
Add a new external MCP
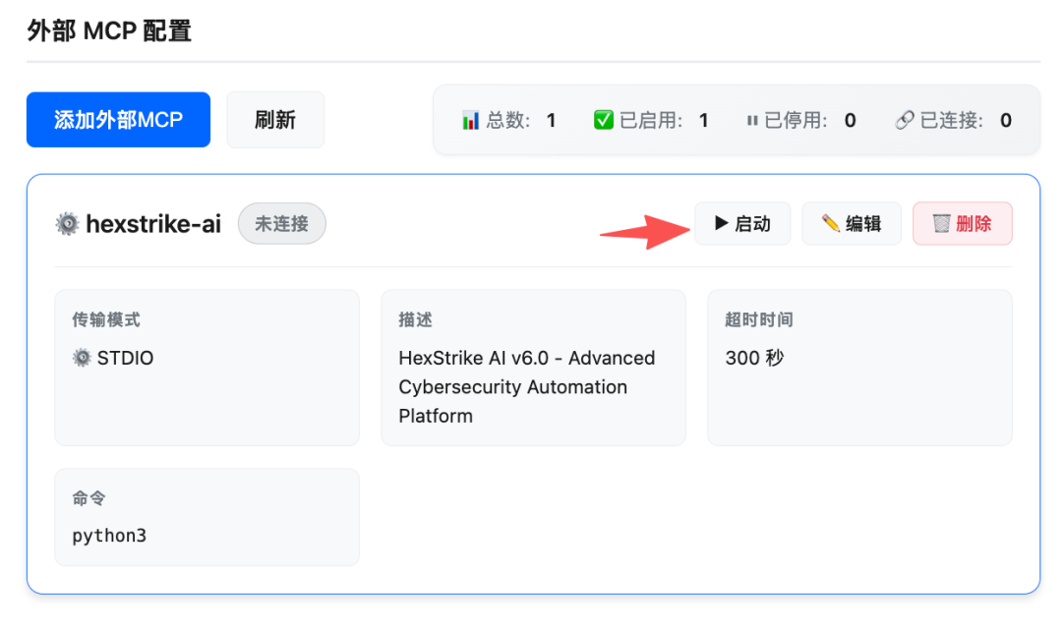pyautogui.click(x=119, y=120)
